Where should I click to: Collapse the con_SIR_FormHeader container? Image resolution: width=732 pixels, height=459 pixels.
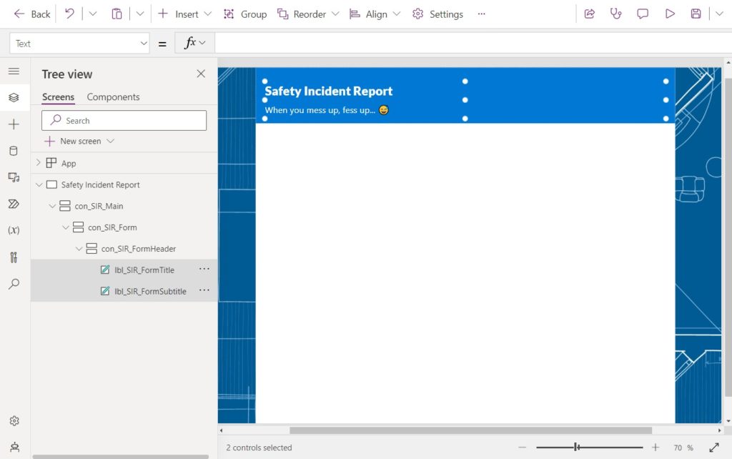click(x=79, y=248)
